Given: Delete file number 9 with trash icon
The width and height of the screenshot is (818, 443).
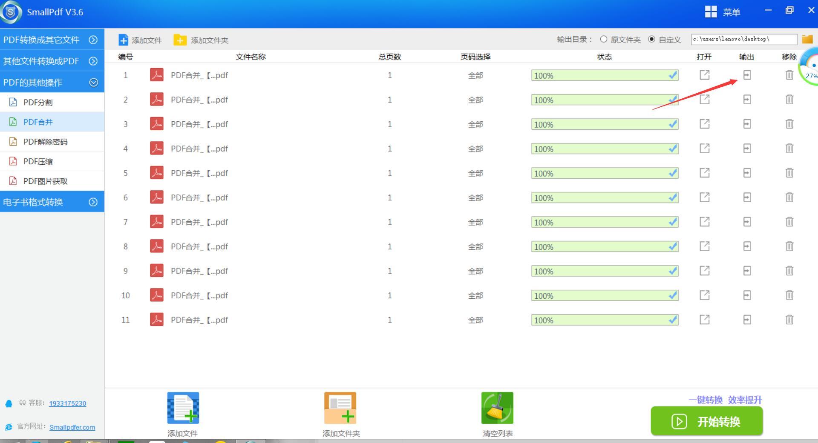Looking at the screenshot, I should 789,271.
